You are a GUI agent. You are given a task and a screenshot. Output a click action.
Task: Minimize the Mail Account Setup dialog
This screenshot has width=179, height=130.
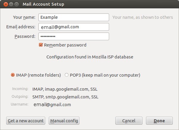click(x=11, y=4)
